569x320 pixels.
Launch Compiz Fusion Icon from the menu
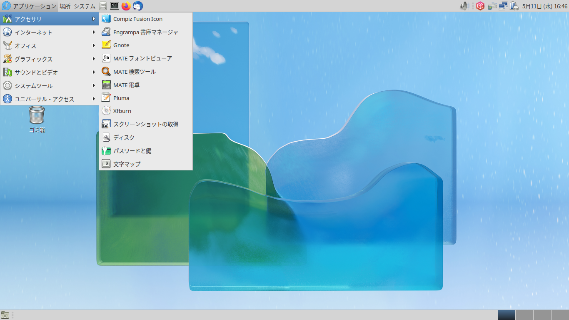tap(146, 19)
